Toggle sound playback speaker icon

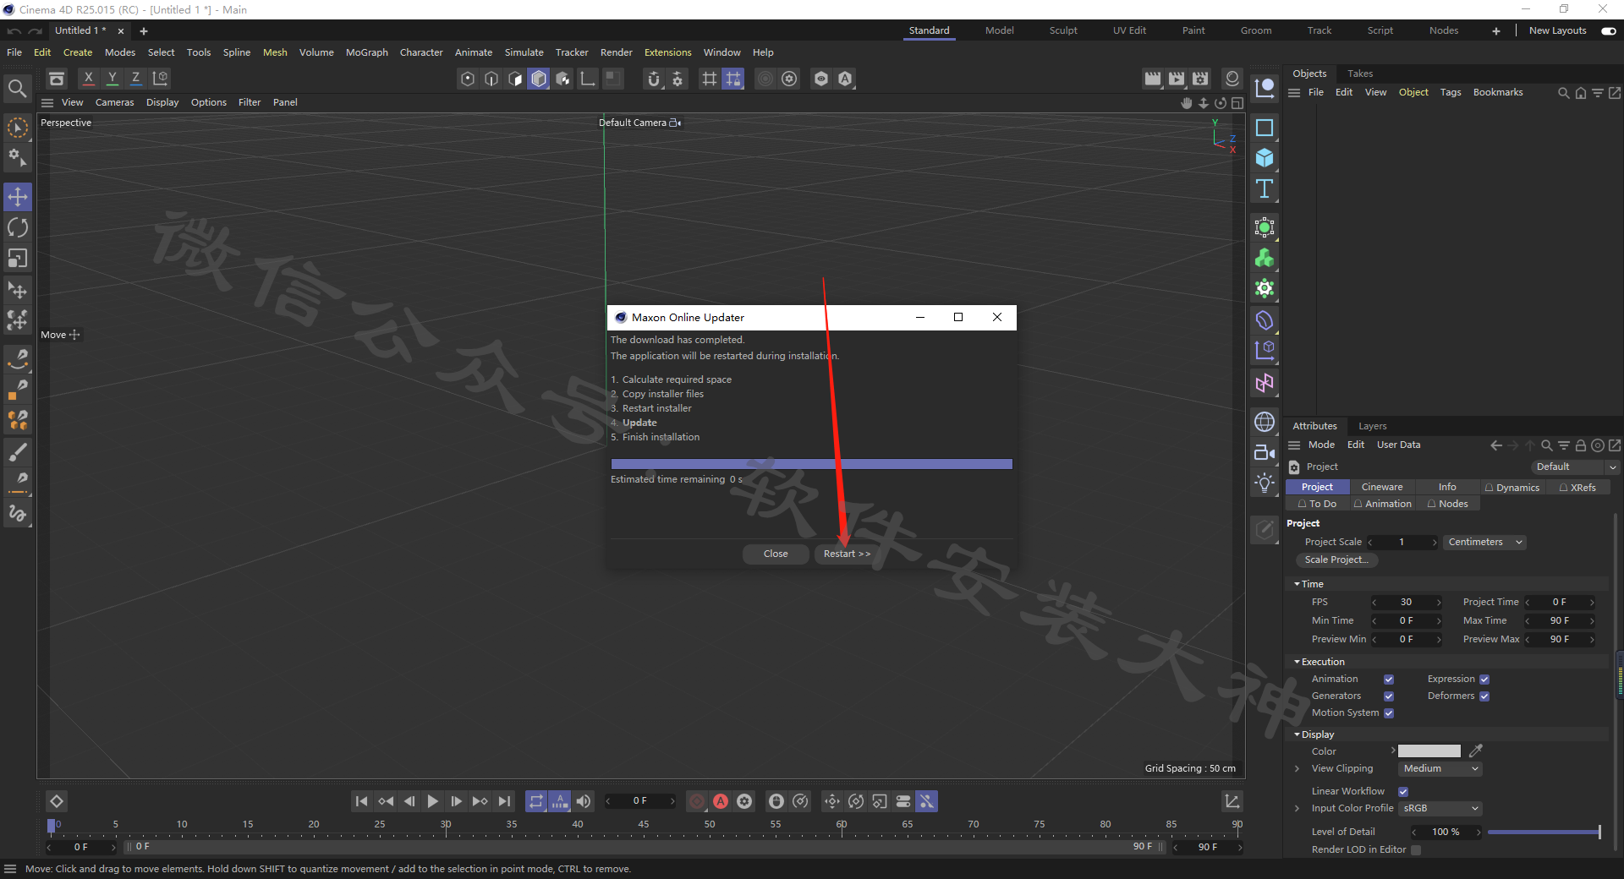coord(584,801)
